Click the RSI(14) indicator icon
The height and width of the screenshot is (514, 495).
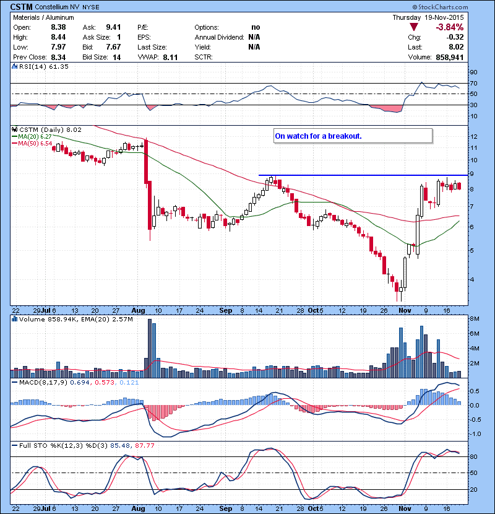14,66
